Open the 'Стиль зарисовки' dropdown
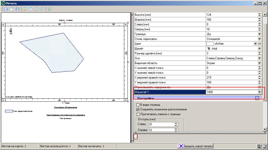The width and height of the screenshot is (268, 150). [259, 39]
